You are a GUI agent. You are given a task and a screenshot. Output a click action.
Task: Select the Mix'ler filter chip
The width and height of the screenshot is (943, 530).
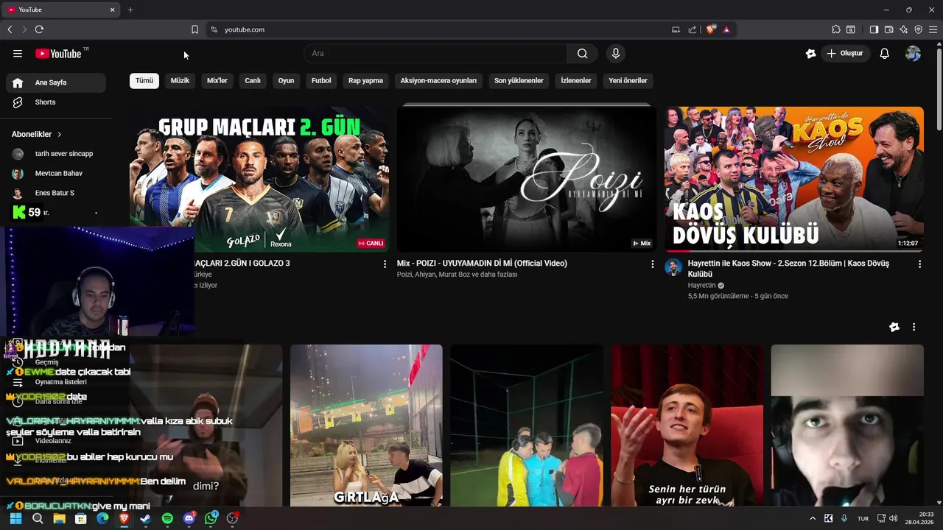[217, 80]
